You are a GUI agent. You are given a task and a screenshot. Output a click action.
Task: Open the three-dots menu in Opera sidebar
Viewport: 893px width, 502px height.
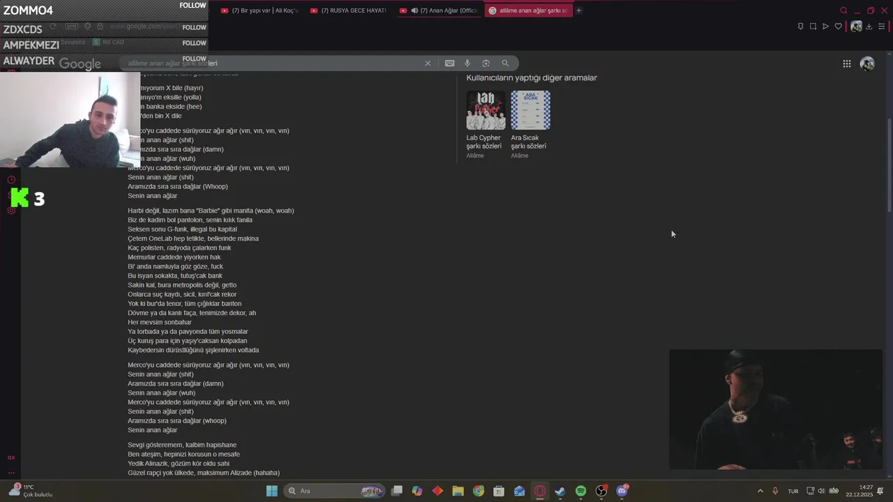[x=11, y=473]
